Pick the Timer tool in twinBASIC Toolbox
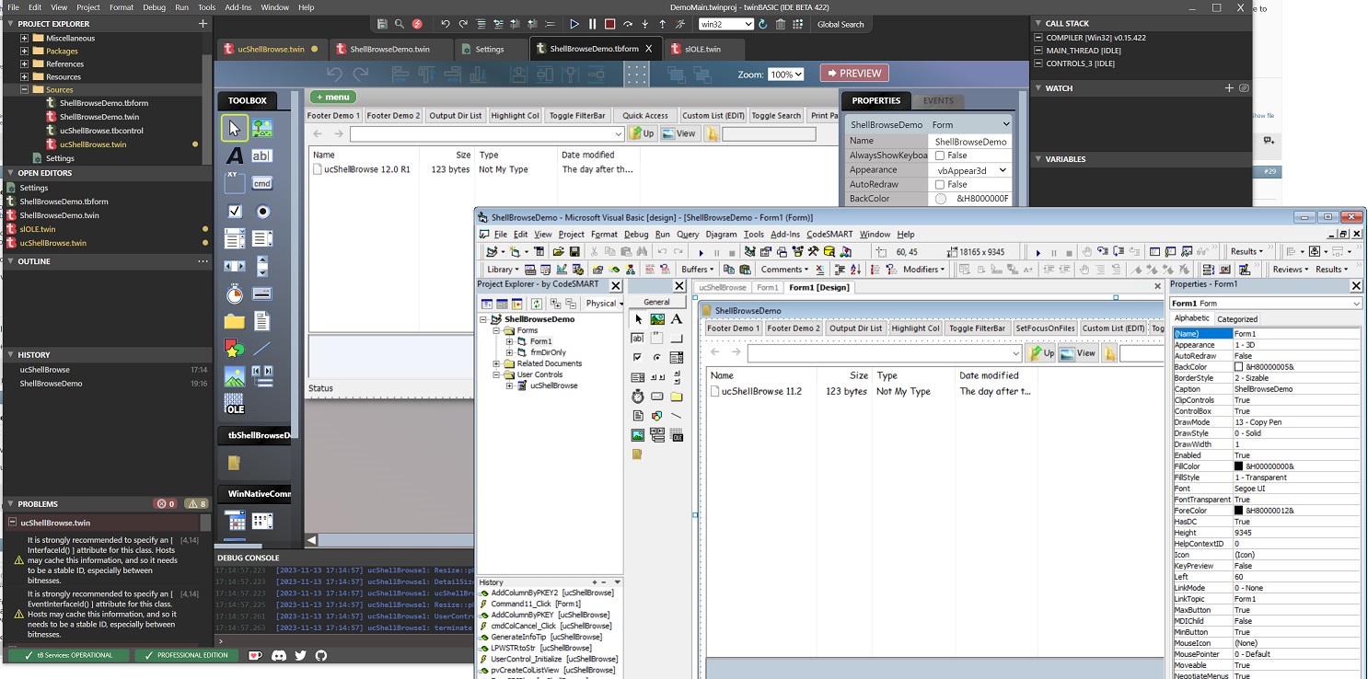Image resolution: width=1368 pixels, height=679 pixels. [235, 294]
